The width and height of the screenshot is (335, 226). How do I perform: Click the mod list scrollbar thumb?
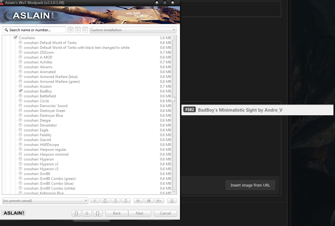click(174, 99)
